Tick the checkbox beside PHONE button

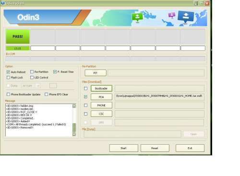86,106
